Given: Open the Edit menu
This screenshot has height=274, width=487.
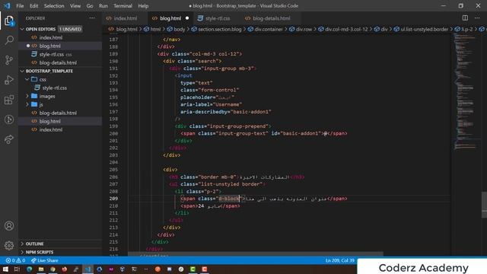Looking at the screenshot, I should 33,6.
